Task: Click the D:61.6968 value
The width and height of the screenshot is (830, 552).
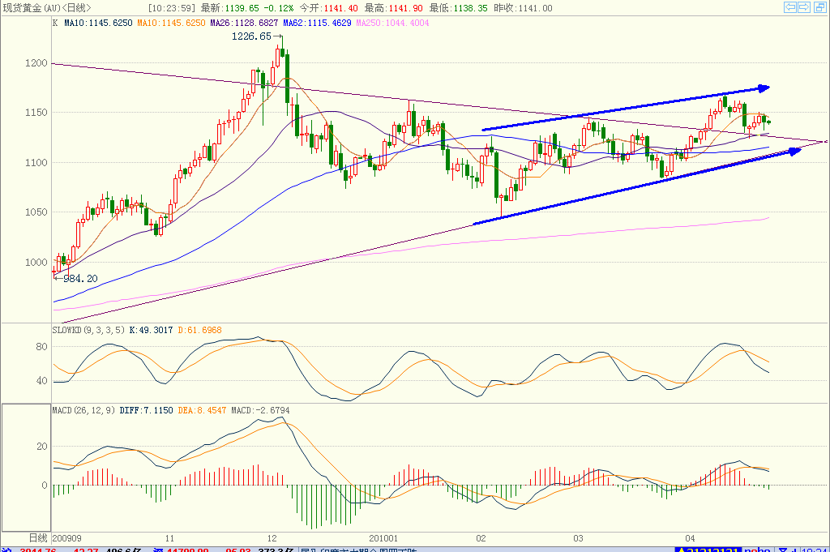Action: tap(199, 330)
